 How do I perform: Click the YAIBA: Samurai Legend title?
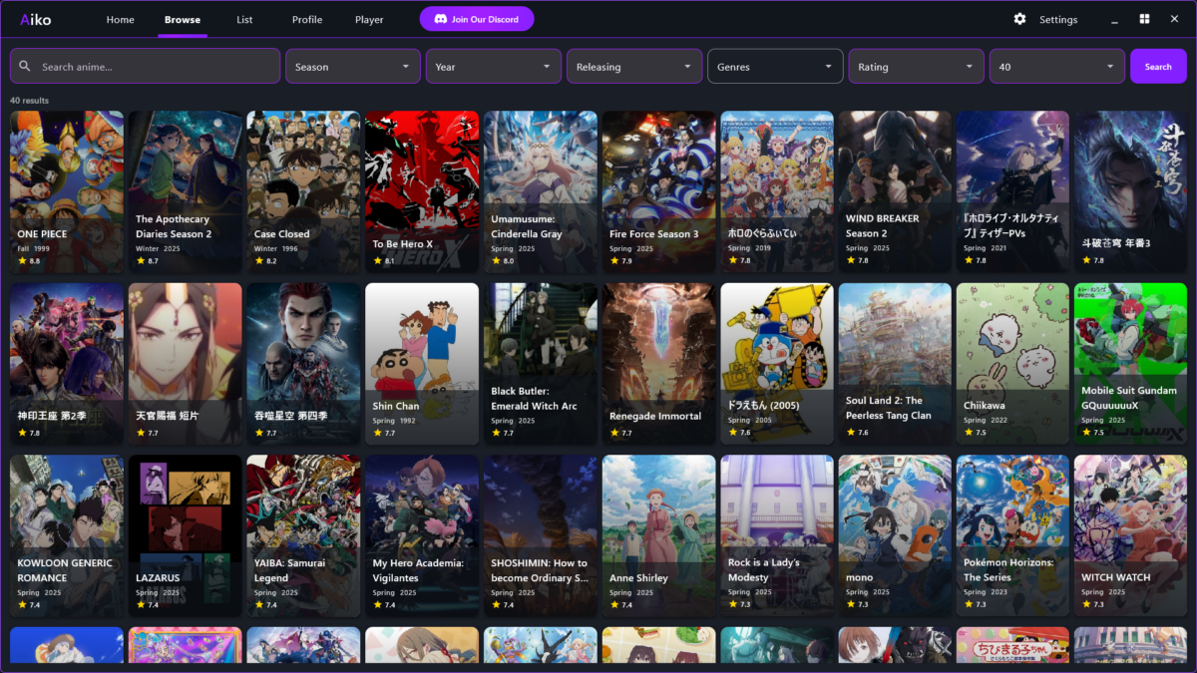pyautogui.click(x=289, y=570)
